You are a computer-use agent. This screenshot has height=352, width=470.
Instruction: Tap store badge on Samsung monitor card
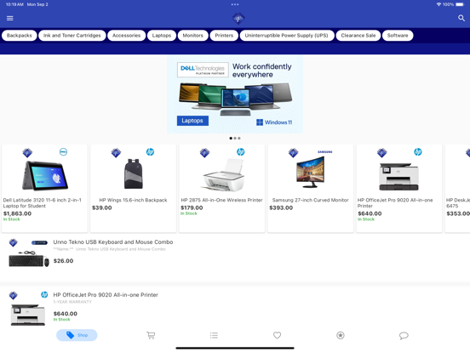click(294, 153)
